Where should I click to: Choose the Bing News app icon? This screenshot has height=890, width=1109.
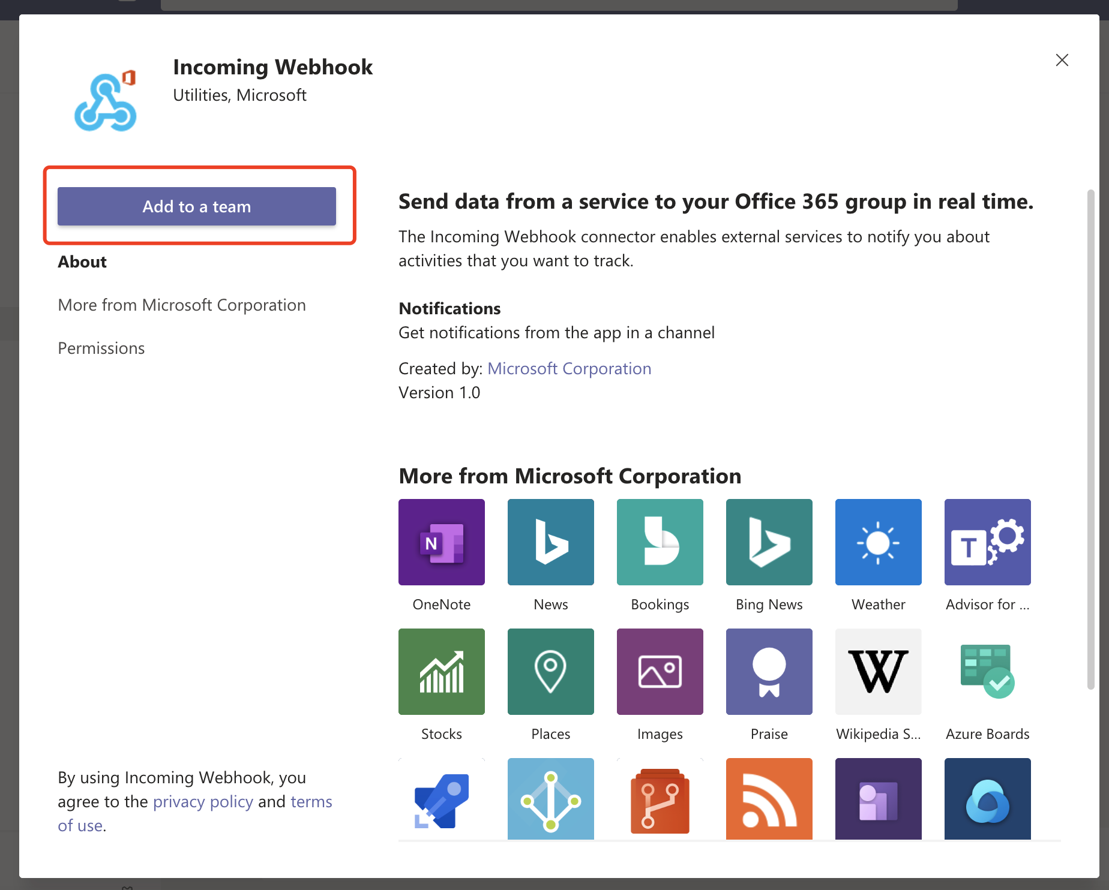[x=769, y=542]
